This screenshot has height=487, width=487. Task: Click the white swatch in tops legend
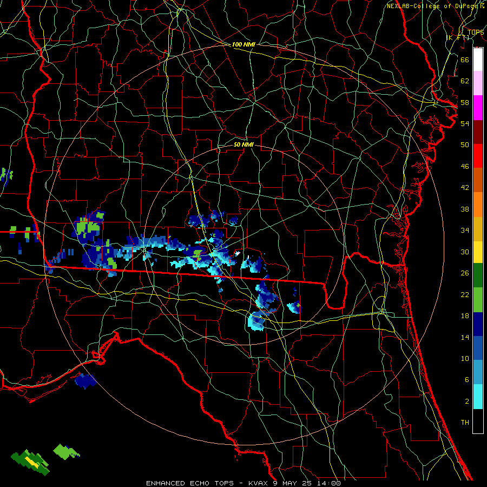point(478,60)
